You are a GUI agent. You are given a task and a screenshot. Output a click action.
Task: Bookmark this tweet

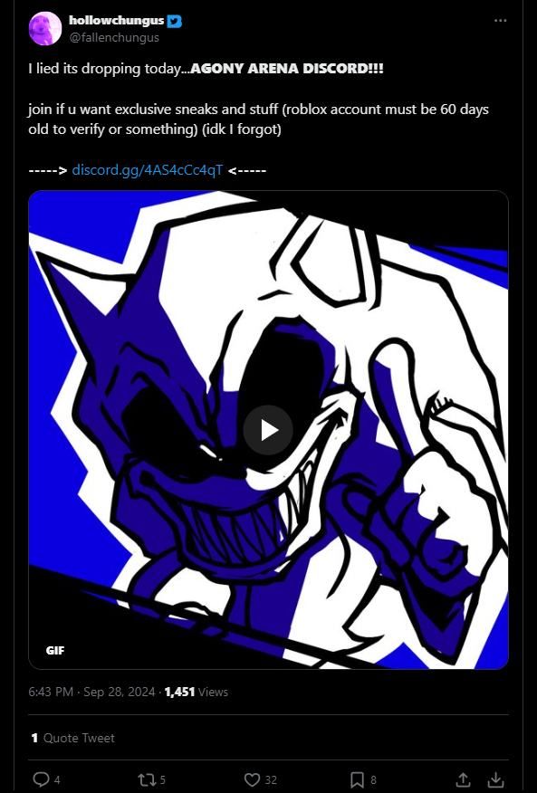point(357,779)
